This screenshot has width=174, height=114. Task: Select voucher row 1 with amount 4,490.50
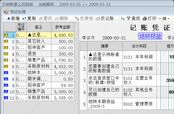click(x=39, y=35)
